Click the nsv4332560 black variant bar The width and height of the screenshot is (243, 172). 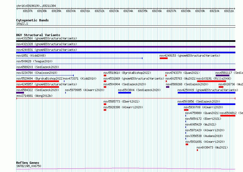(126, 41)
